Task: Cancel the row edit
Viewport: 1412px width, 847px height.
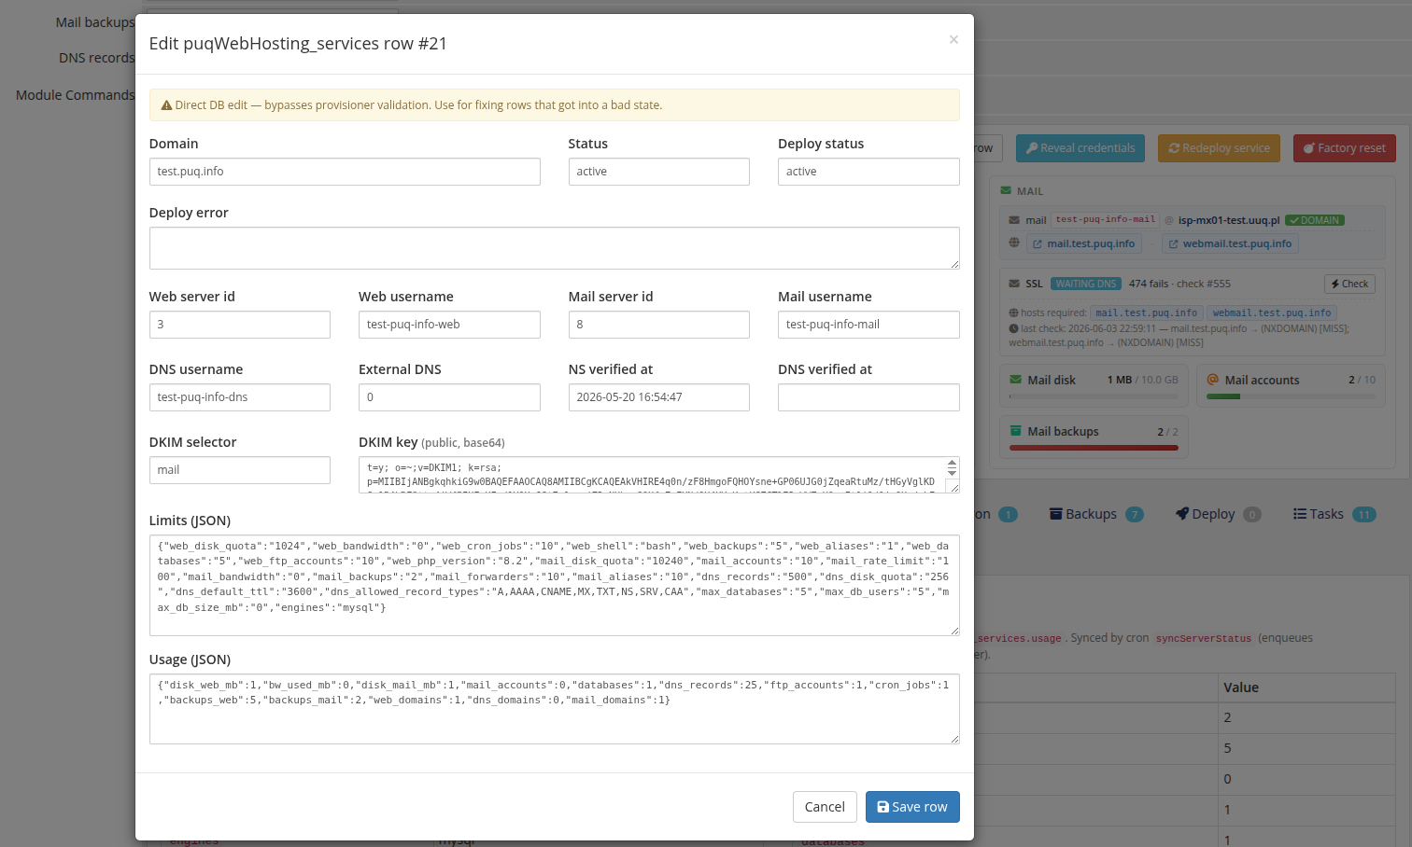Action: tap(825, 807)
